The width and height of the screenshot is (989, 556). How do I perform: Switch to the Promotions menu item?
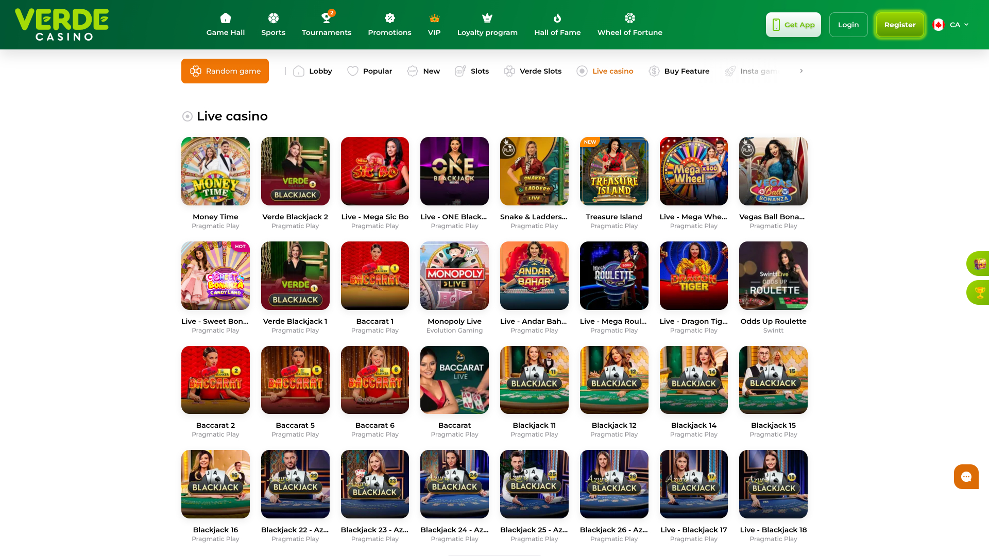389,24
